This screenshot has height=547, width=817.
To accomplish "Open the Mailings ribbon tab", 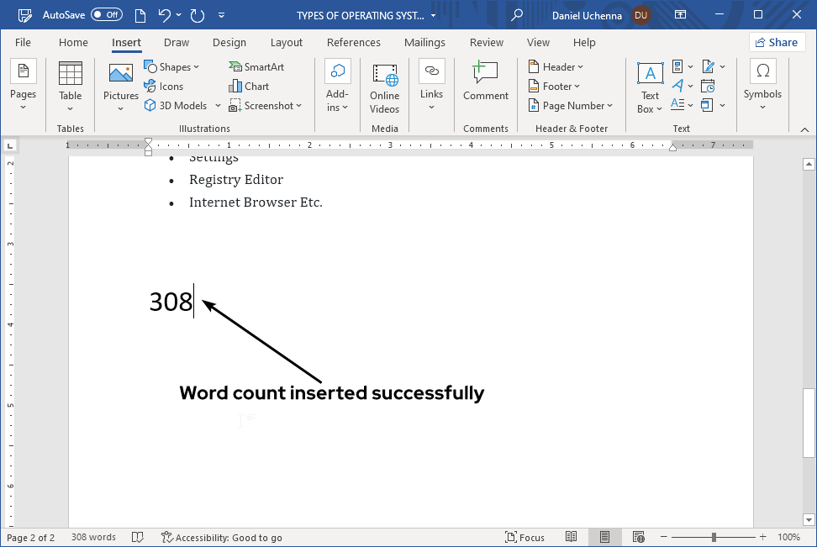I will 424,42.
